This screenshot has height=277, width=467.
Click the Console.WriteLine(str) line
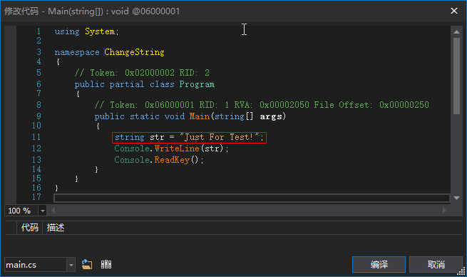pos(171,148)
